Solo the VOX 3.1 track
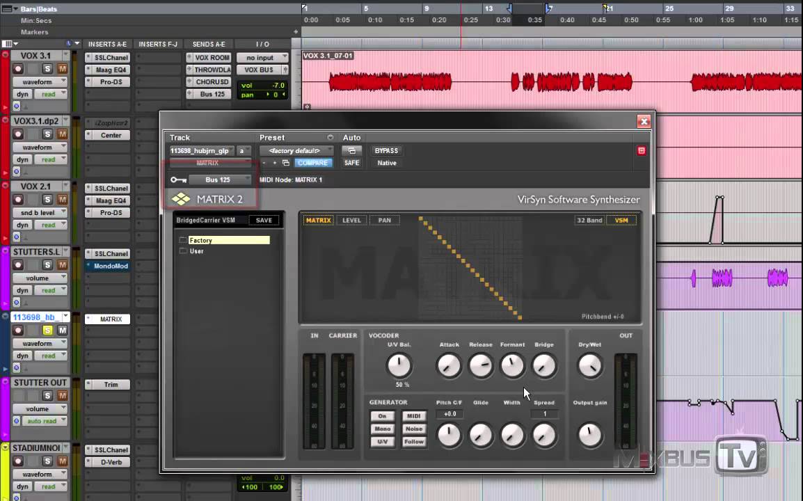 pos(47,69)
